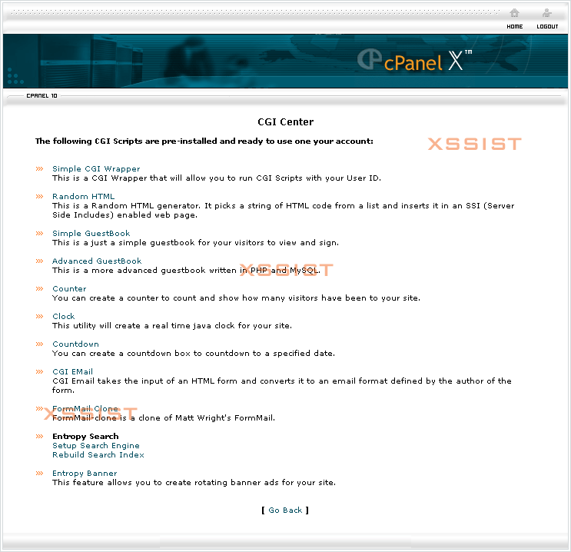Click text 'The following CGI Scripts are pre-installed'
Screen dimensions: 571x552
coord(136,141)
